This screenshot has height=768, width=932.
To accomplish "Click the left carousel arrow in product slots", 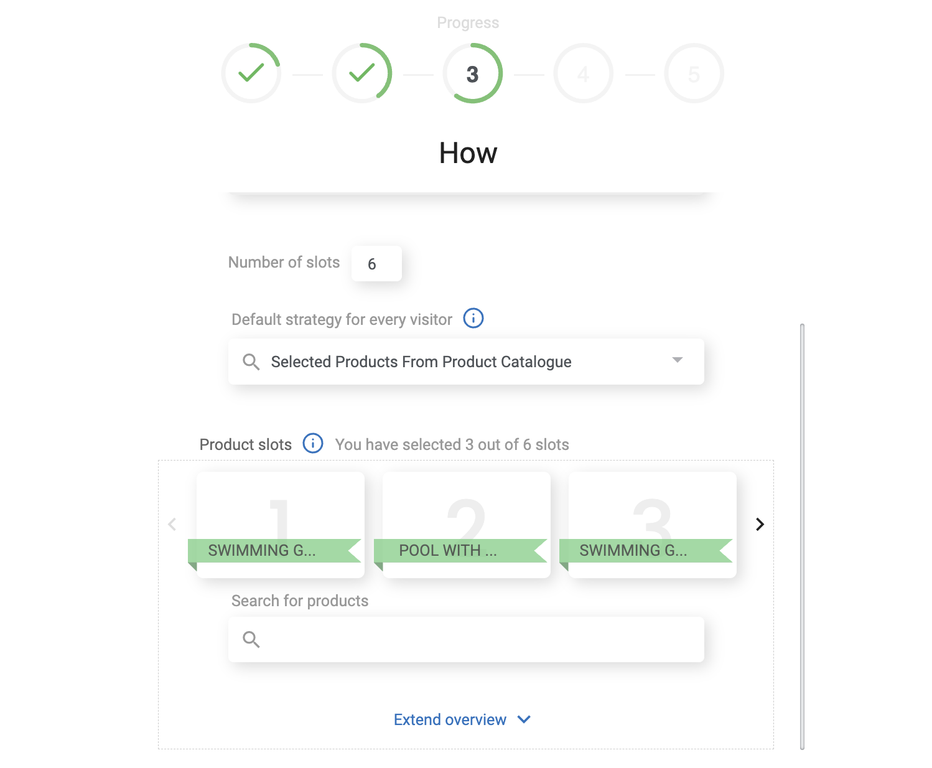I will coord(172,525).
